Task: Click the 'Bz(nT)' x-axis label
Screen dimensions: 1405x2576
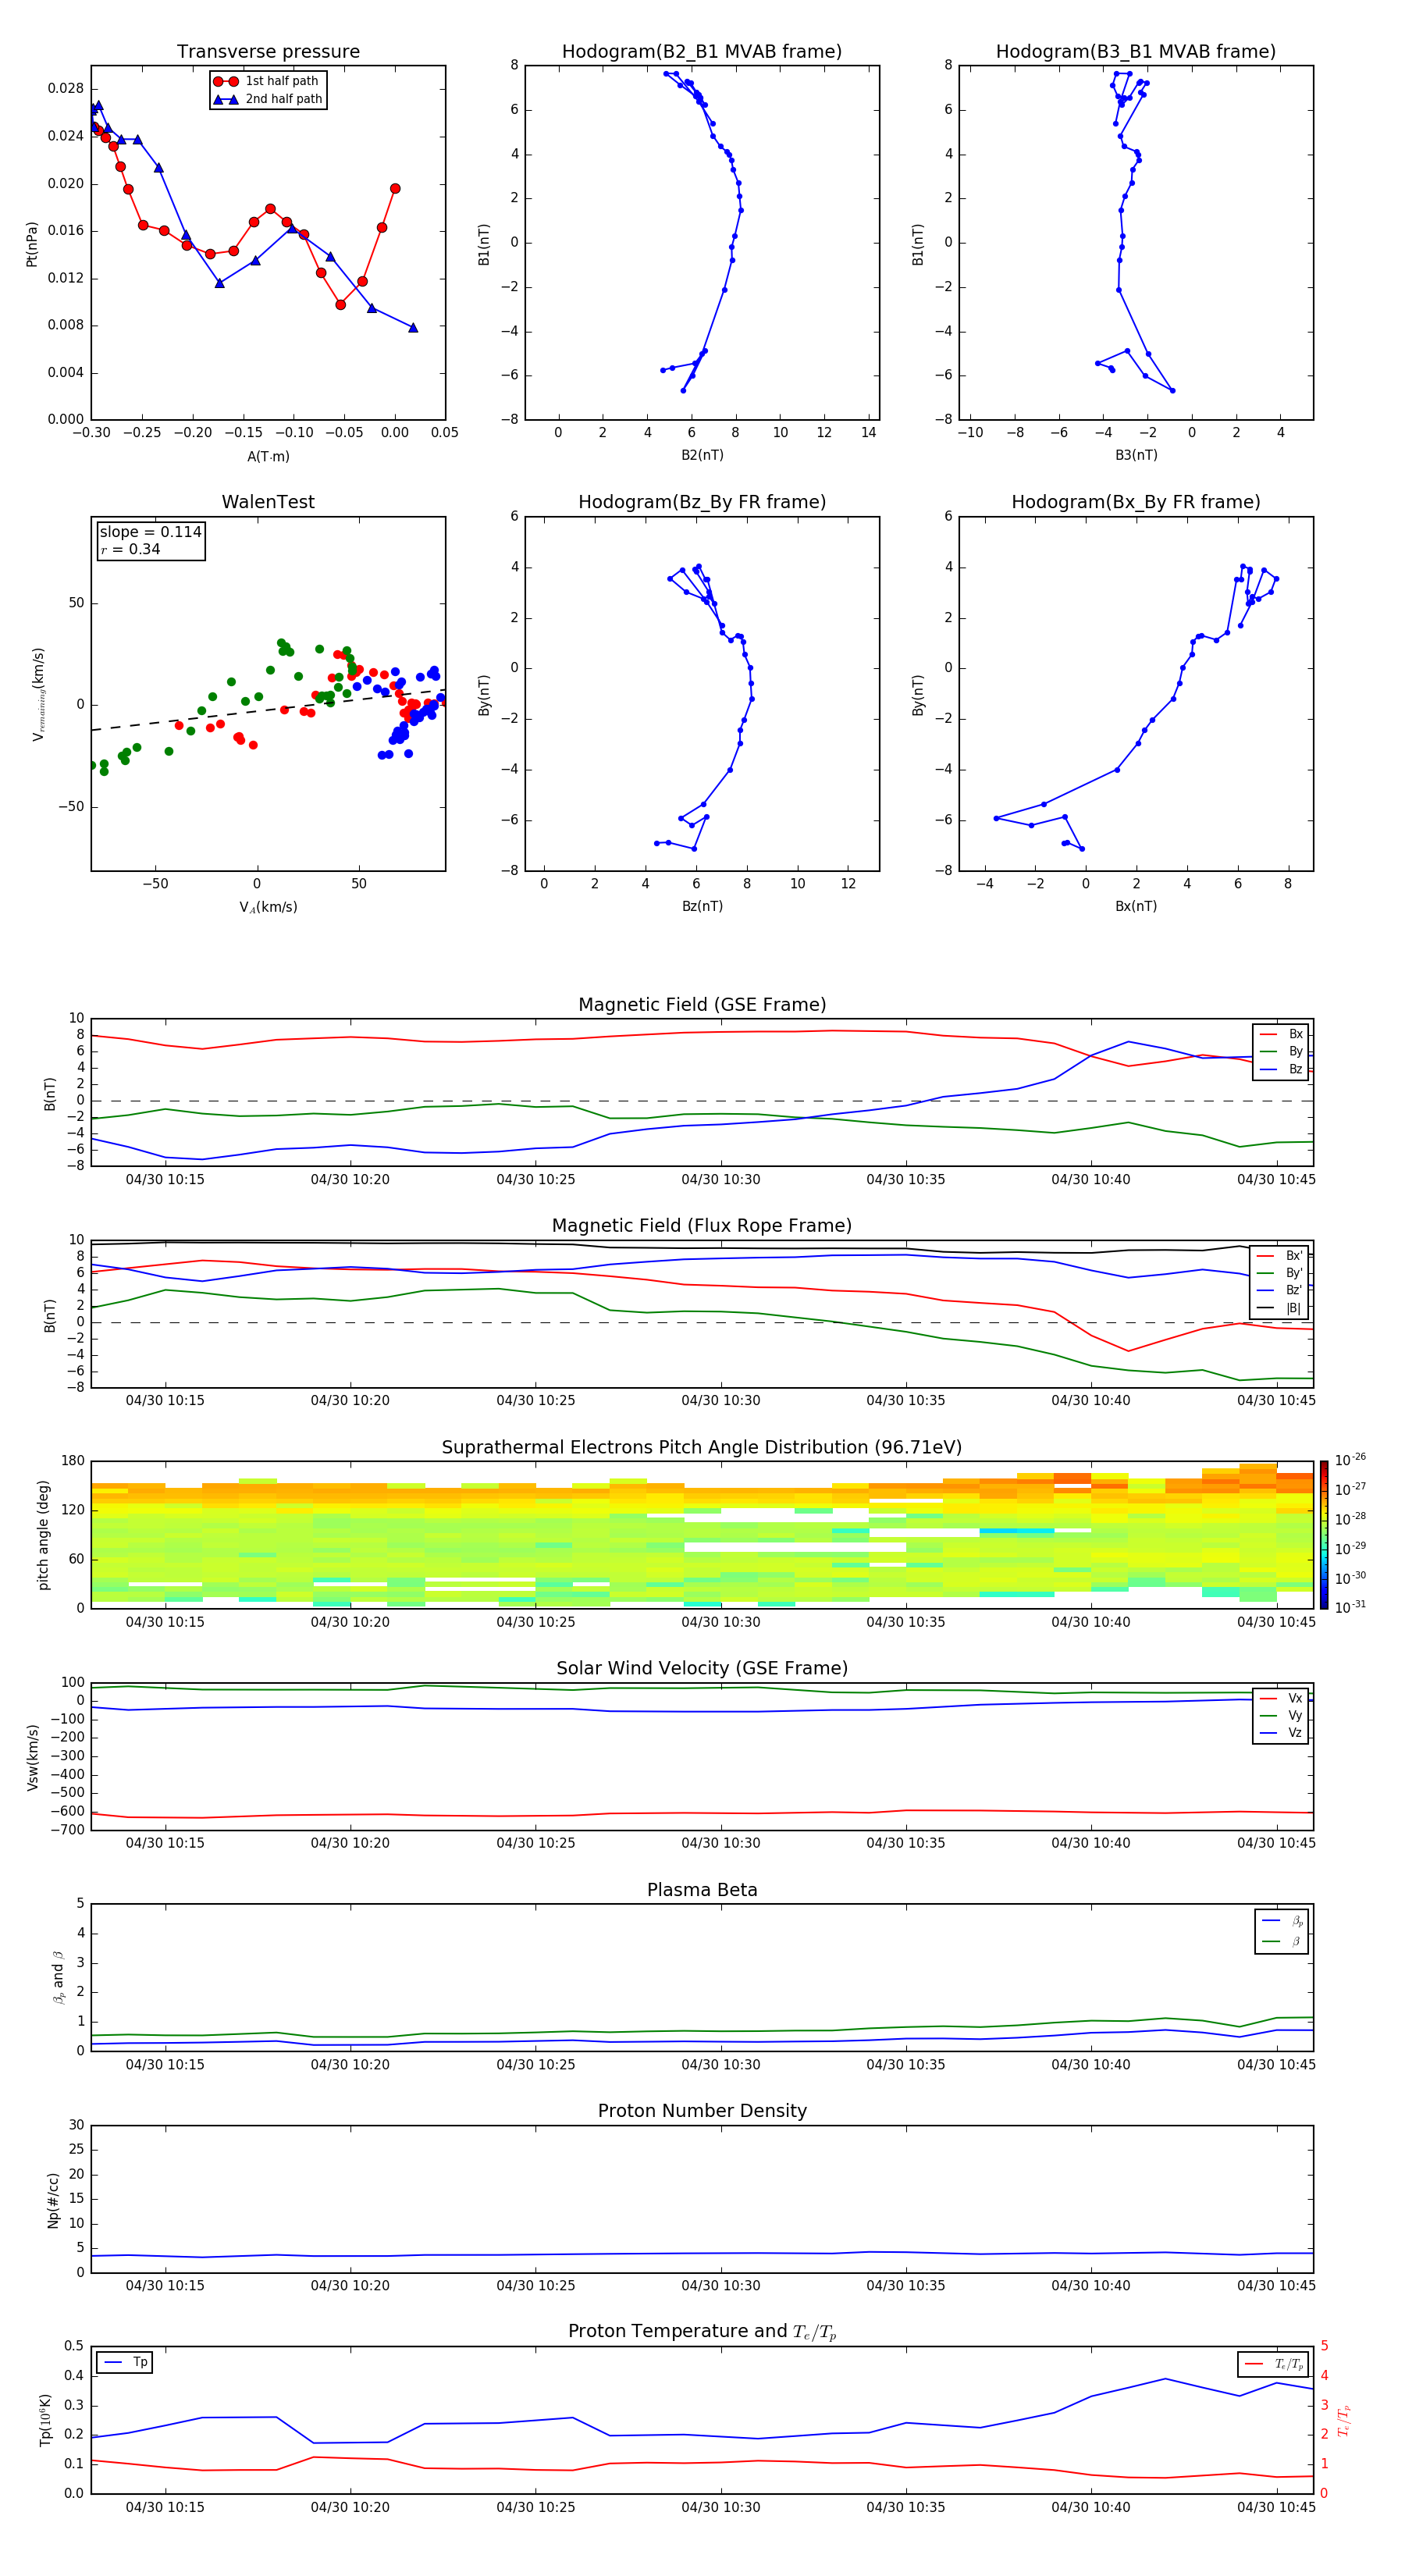Action: (x=702, y=906)
